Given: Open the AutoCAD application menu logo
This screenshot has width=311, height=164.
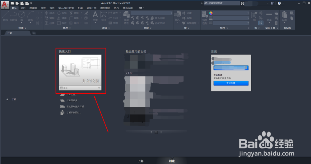Looking at the screenshot, I should 5,5.
